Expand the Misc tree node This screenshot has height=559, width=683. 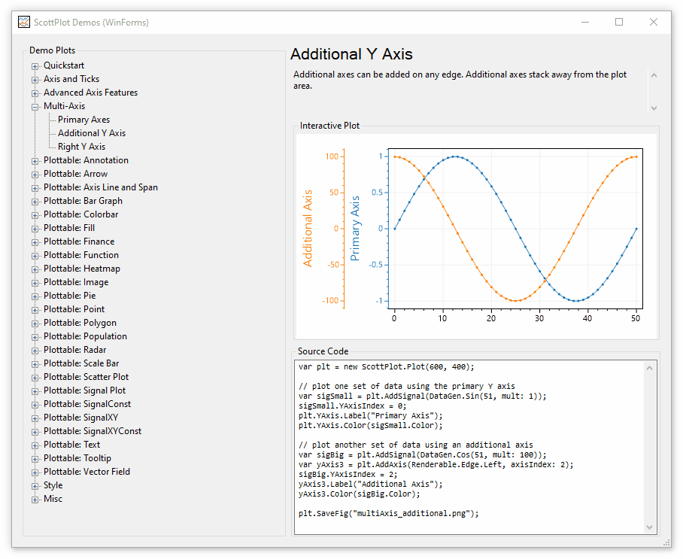pyautogui.click(x=35, y=500)
